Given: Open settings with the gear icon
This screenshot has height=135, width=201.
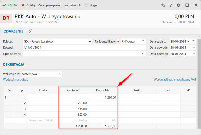Looking at the screenshot, I should click(178, 5).
